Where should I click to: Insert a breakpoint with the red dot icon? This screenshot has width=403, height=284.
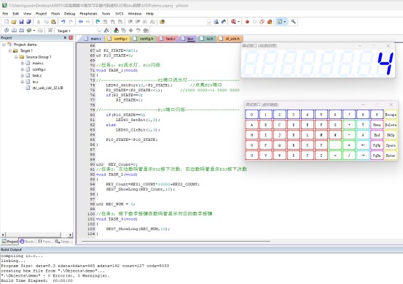click(247, 22)
